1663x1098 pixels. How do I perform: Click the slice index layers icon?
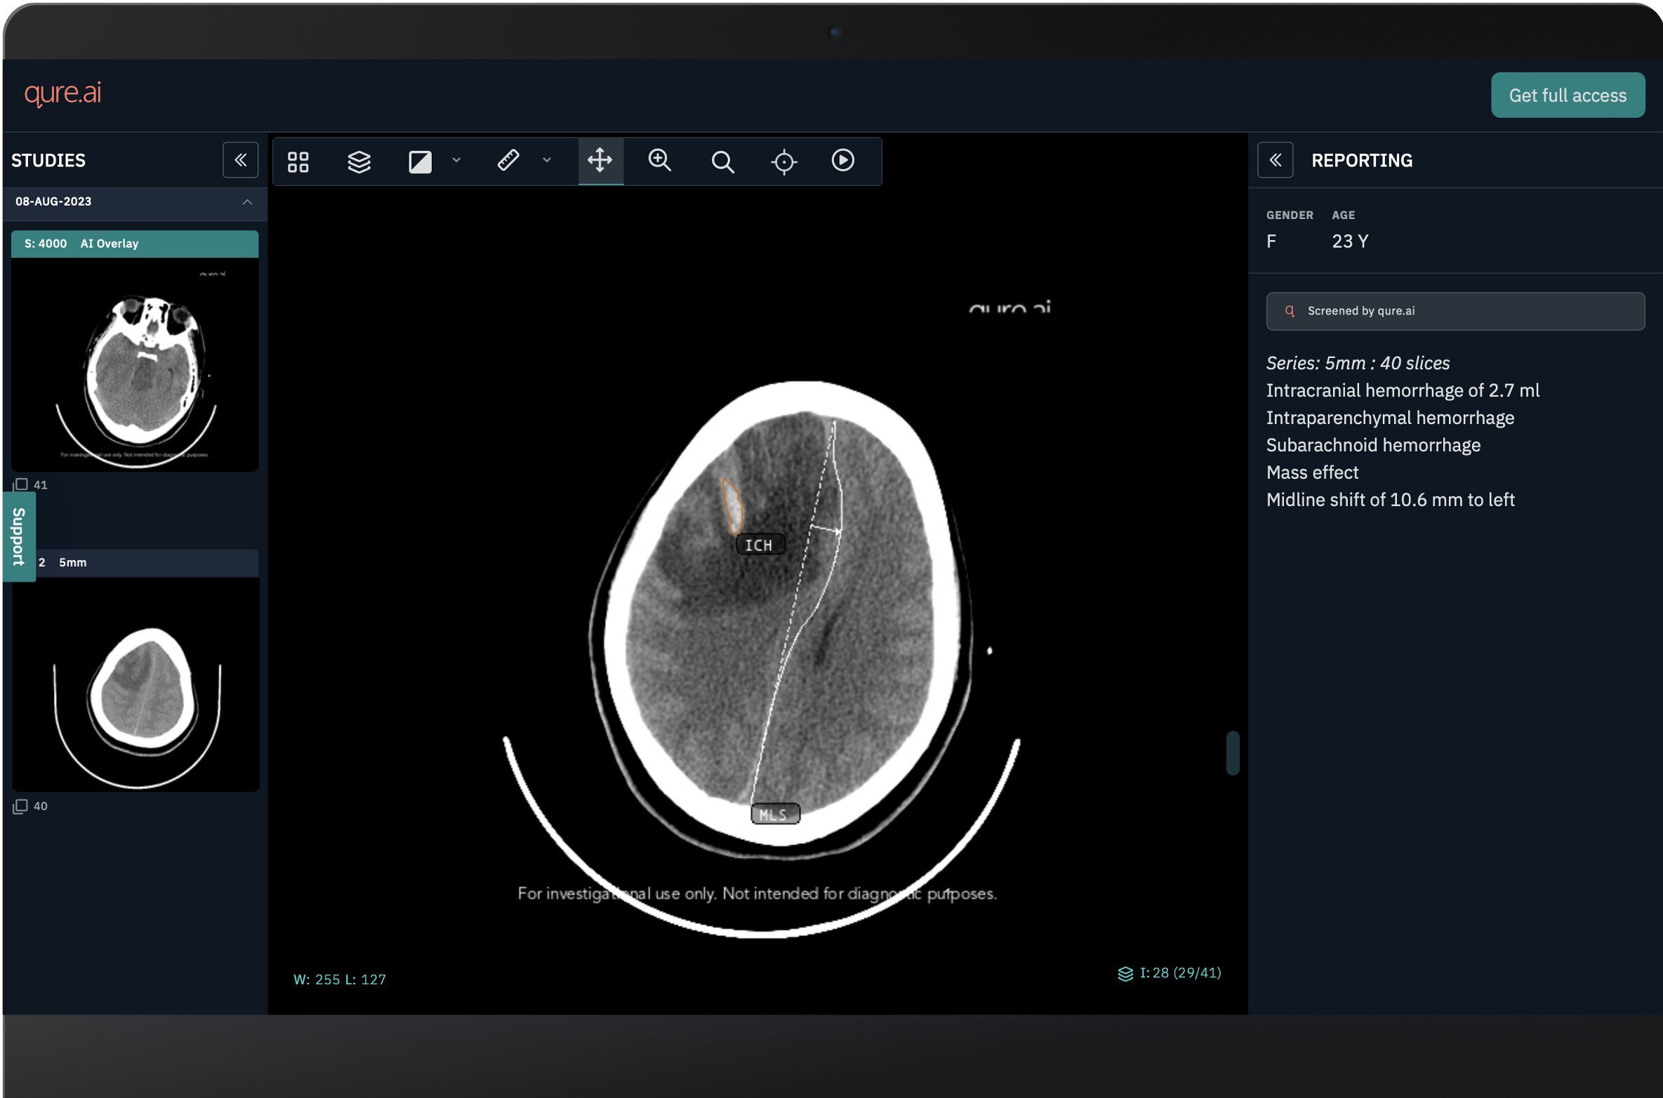[1125, 974]
